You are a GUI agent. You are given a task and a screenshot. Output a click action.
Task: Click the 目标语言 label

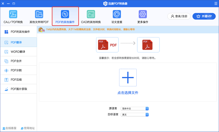tap(113, 114)
